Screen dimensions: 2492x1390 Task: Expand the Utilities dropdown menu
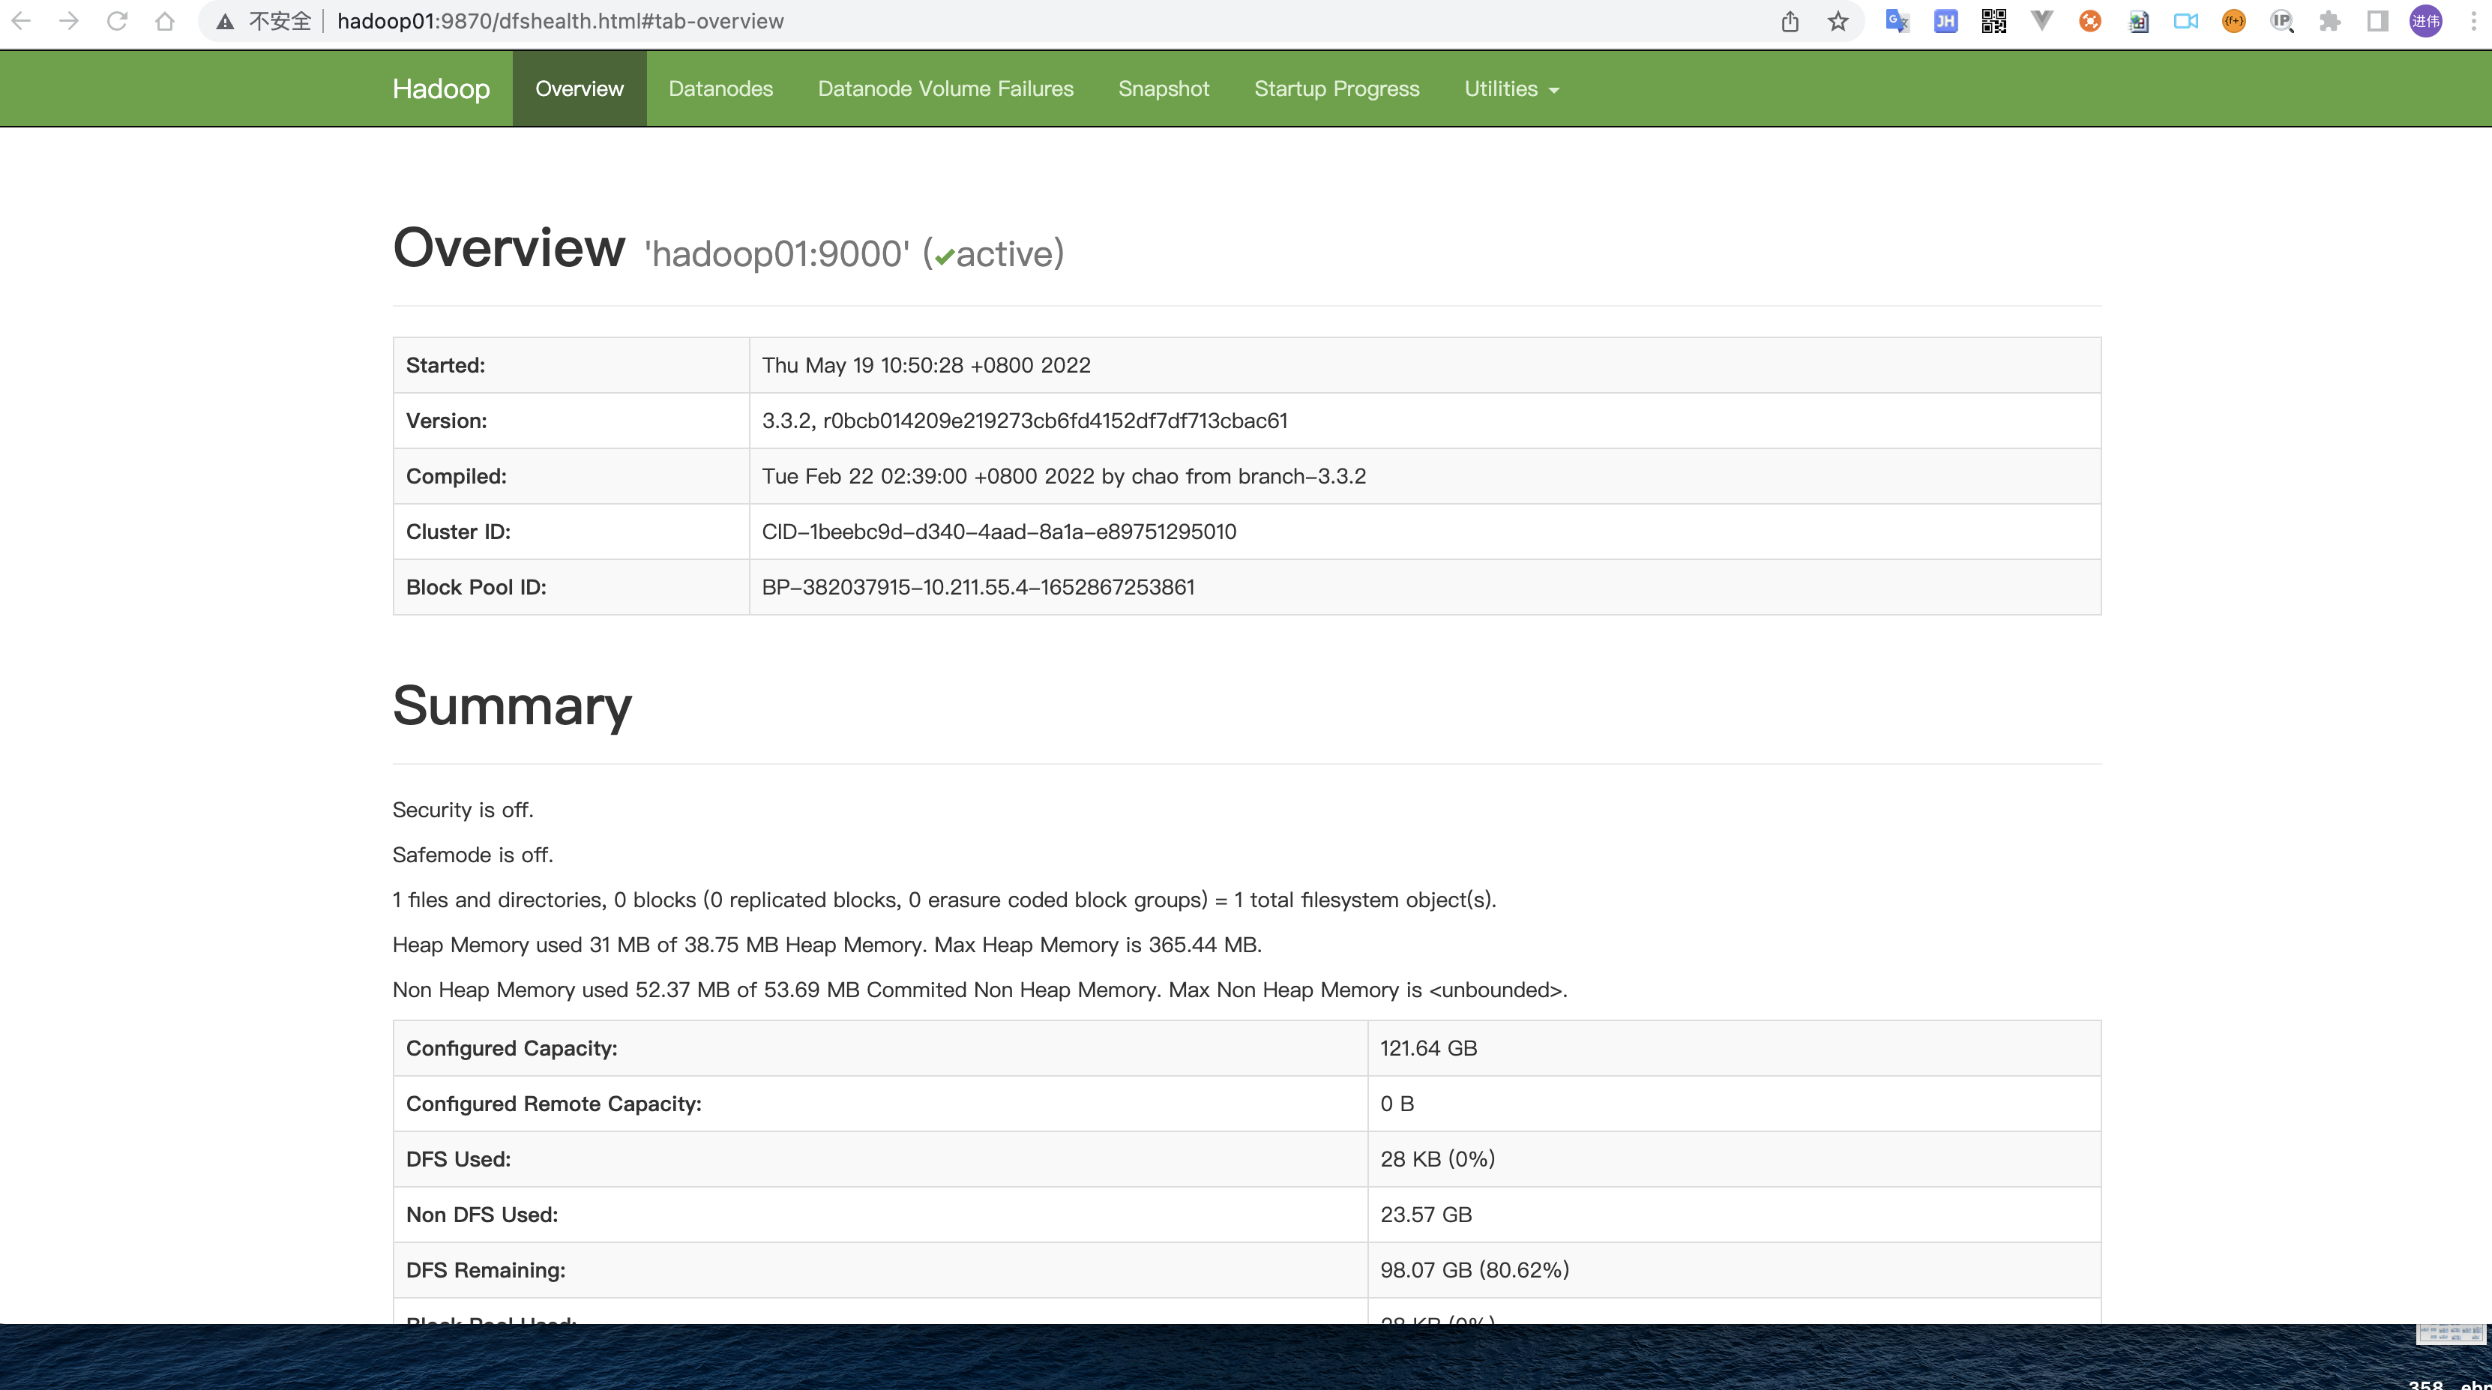tap(1511, 89)
